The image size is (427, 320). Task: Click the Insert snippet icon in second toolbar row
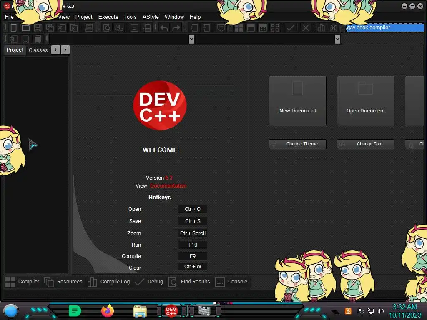pos(13,40)
